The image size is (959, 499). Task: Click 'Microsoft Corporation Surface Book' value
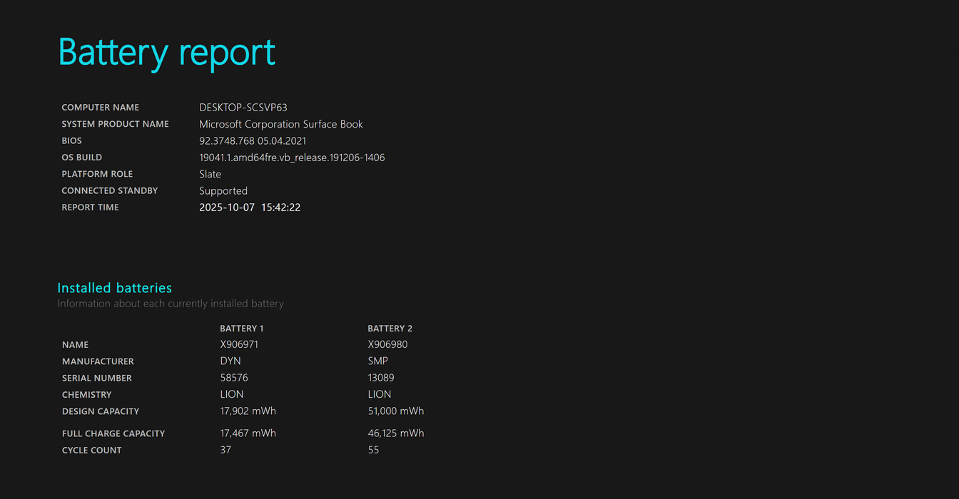tap(281, 124)
